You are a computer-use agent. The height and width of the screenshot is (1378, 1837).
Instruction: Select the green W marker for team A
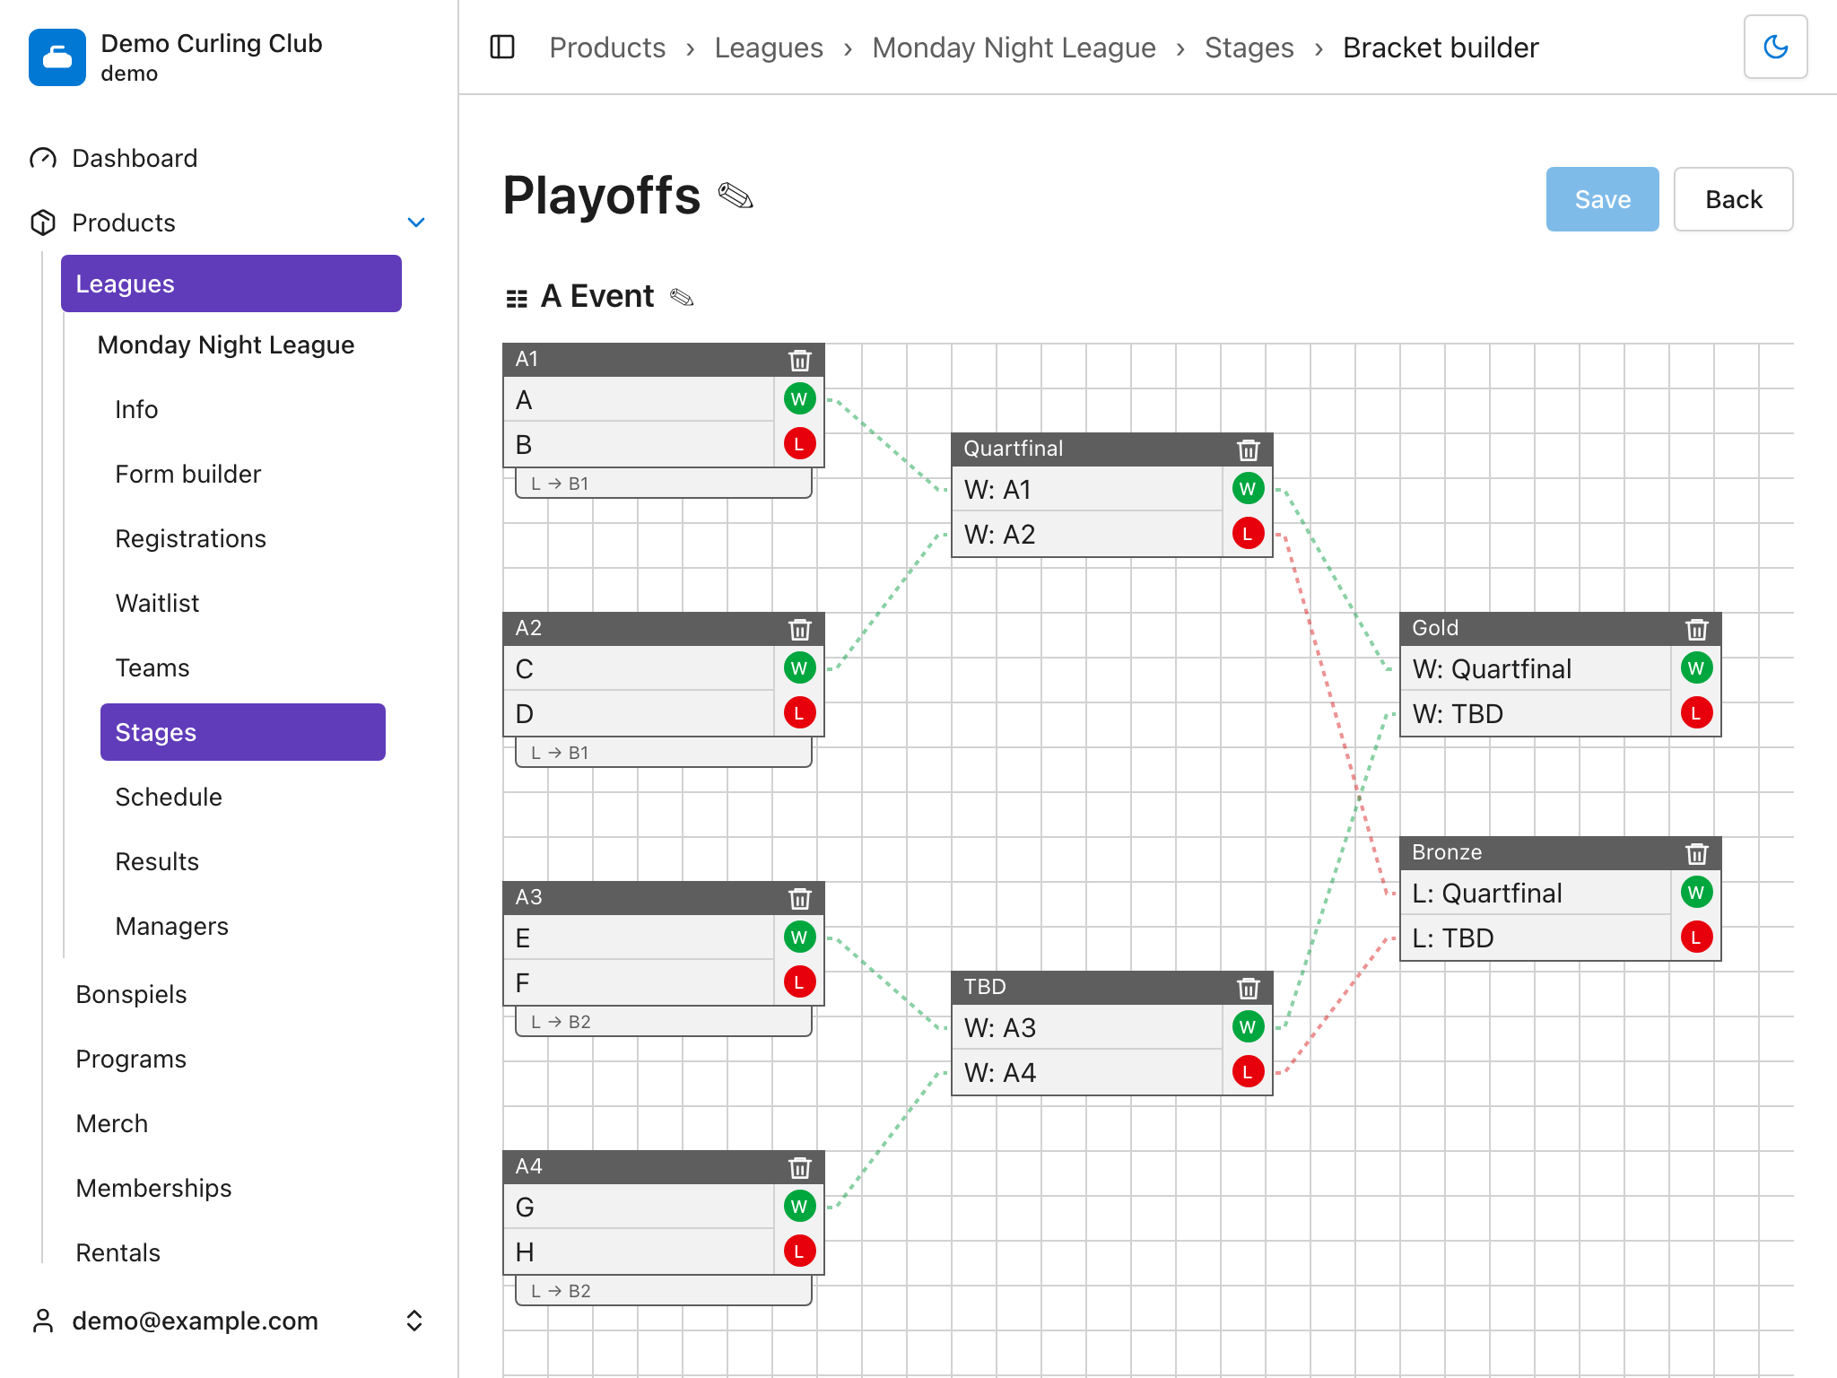click(799, 399)
